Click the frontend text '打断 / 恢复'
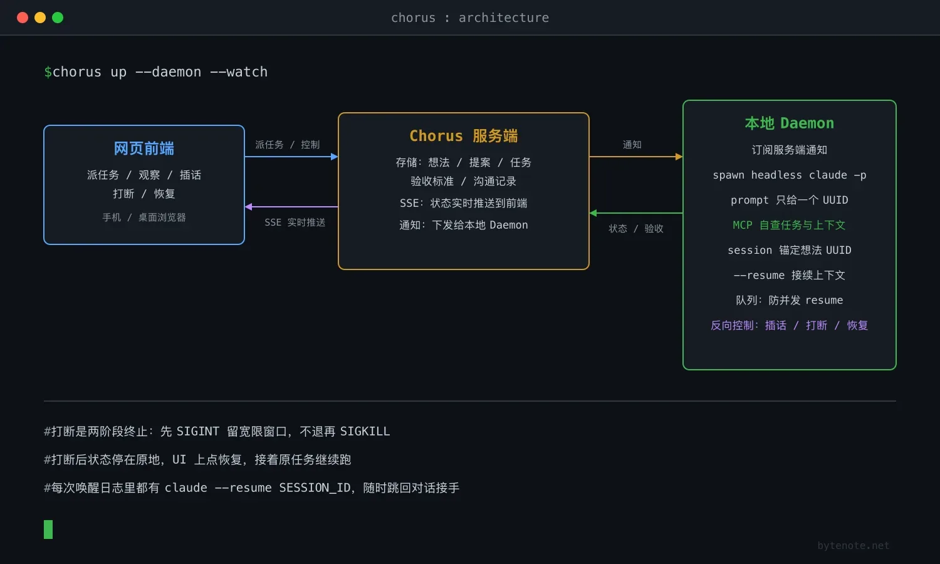 click(x=144, y=194)
